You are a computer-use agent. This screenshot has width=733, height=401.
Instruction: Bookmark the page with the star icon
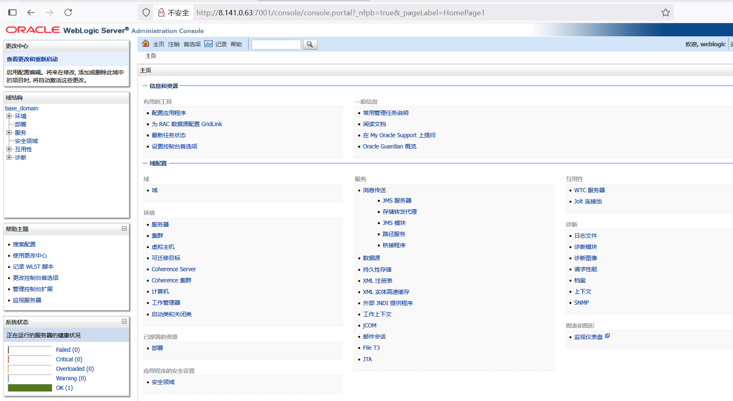666,12
